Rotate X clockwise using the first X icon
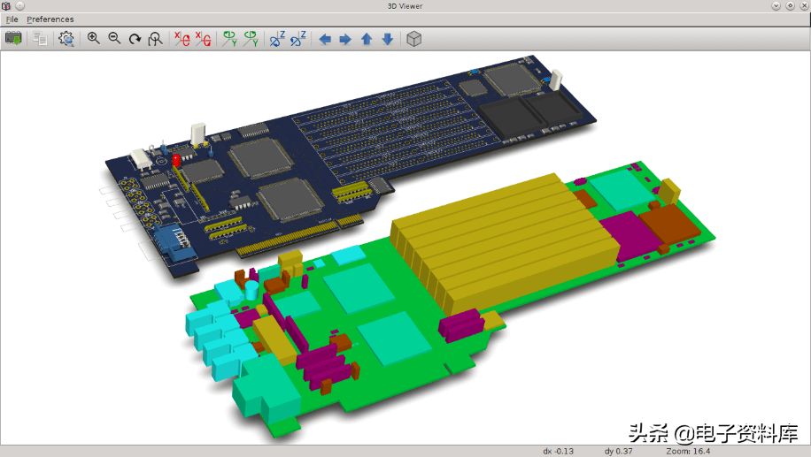The width and height of the screenshot is (811, 457). 182,39
